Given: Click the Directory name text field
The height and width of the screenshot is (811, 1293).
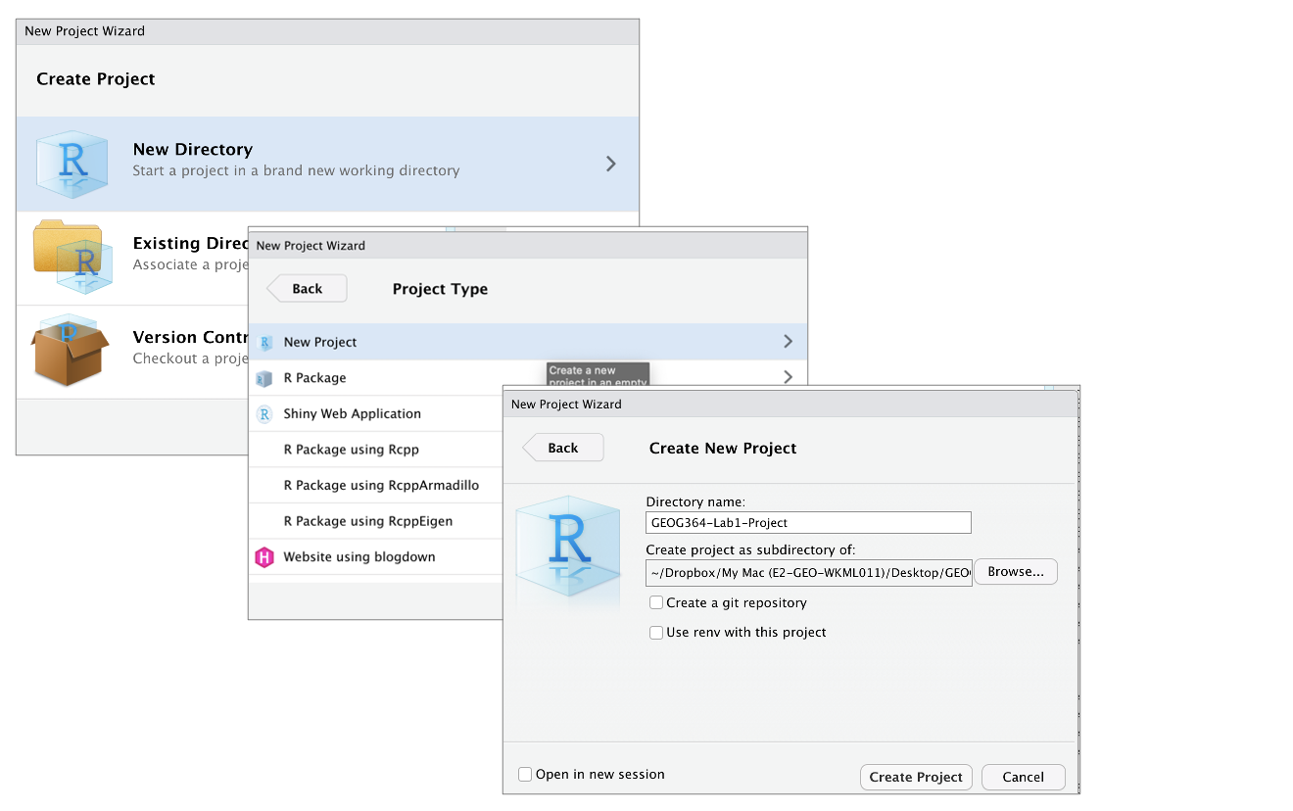Looking at the screenshot, I should point(808,523).
